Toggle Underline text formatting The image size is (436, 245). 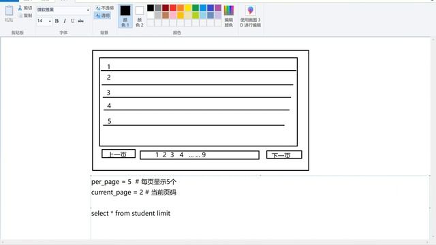pos(73,21)
